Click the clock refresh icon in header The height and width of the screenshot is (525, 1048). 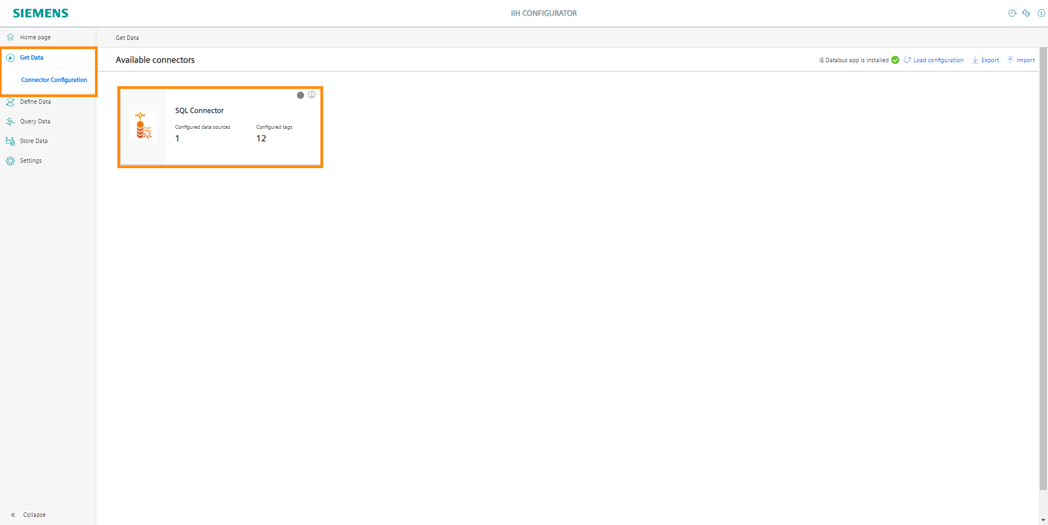coord(1012,13)
